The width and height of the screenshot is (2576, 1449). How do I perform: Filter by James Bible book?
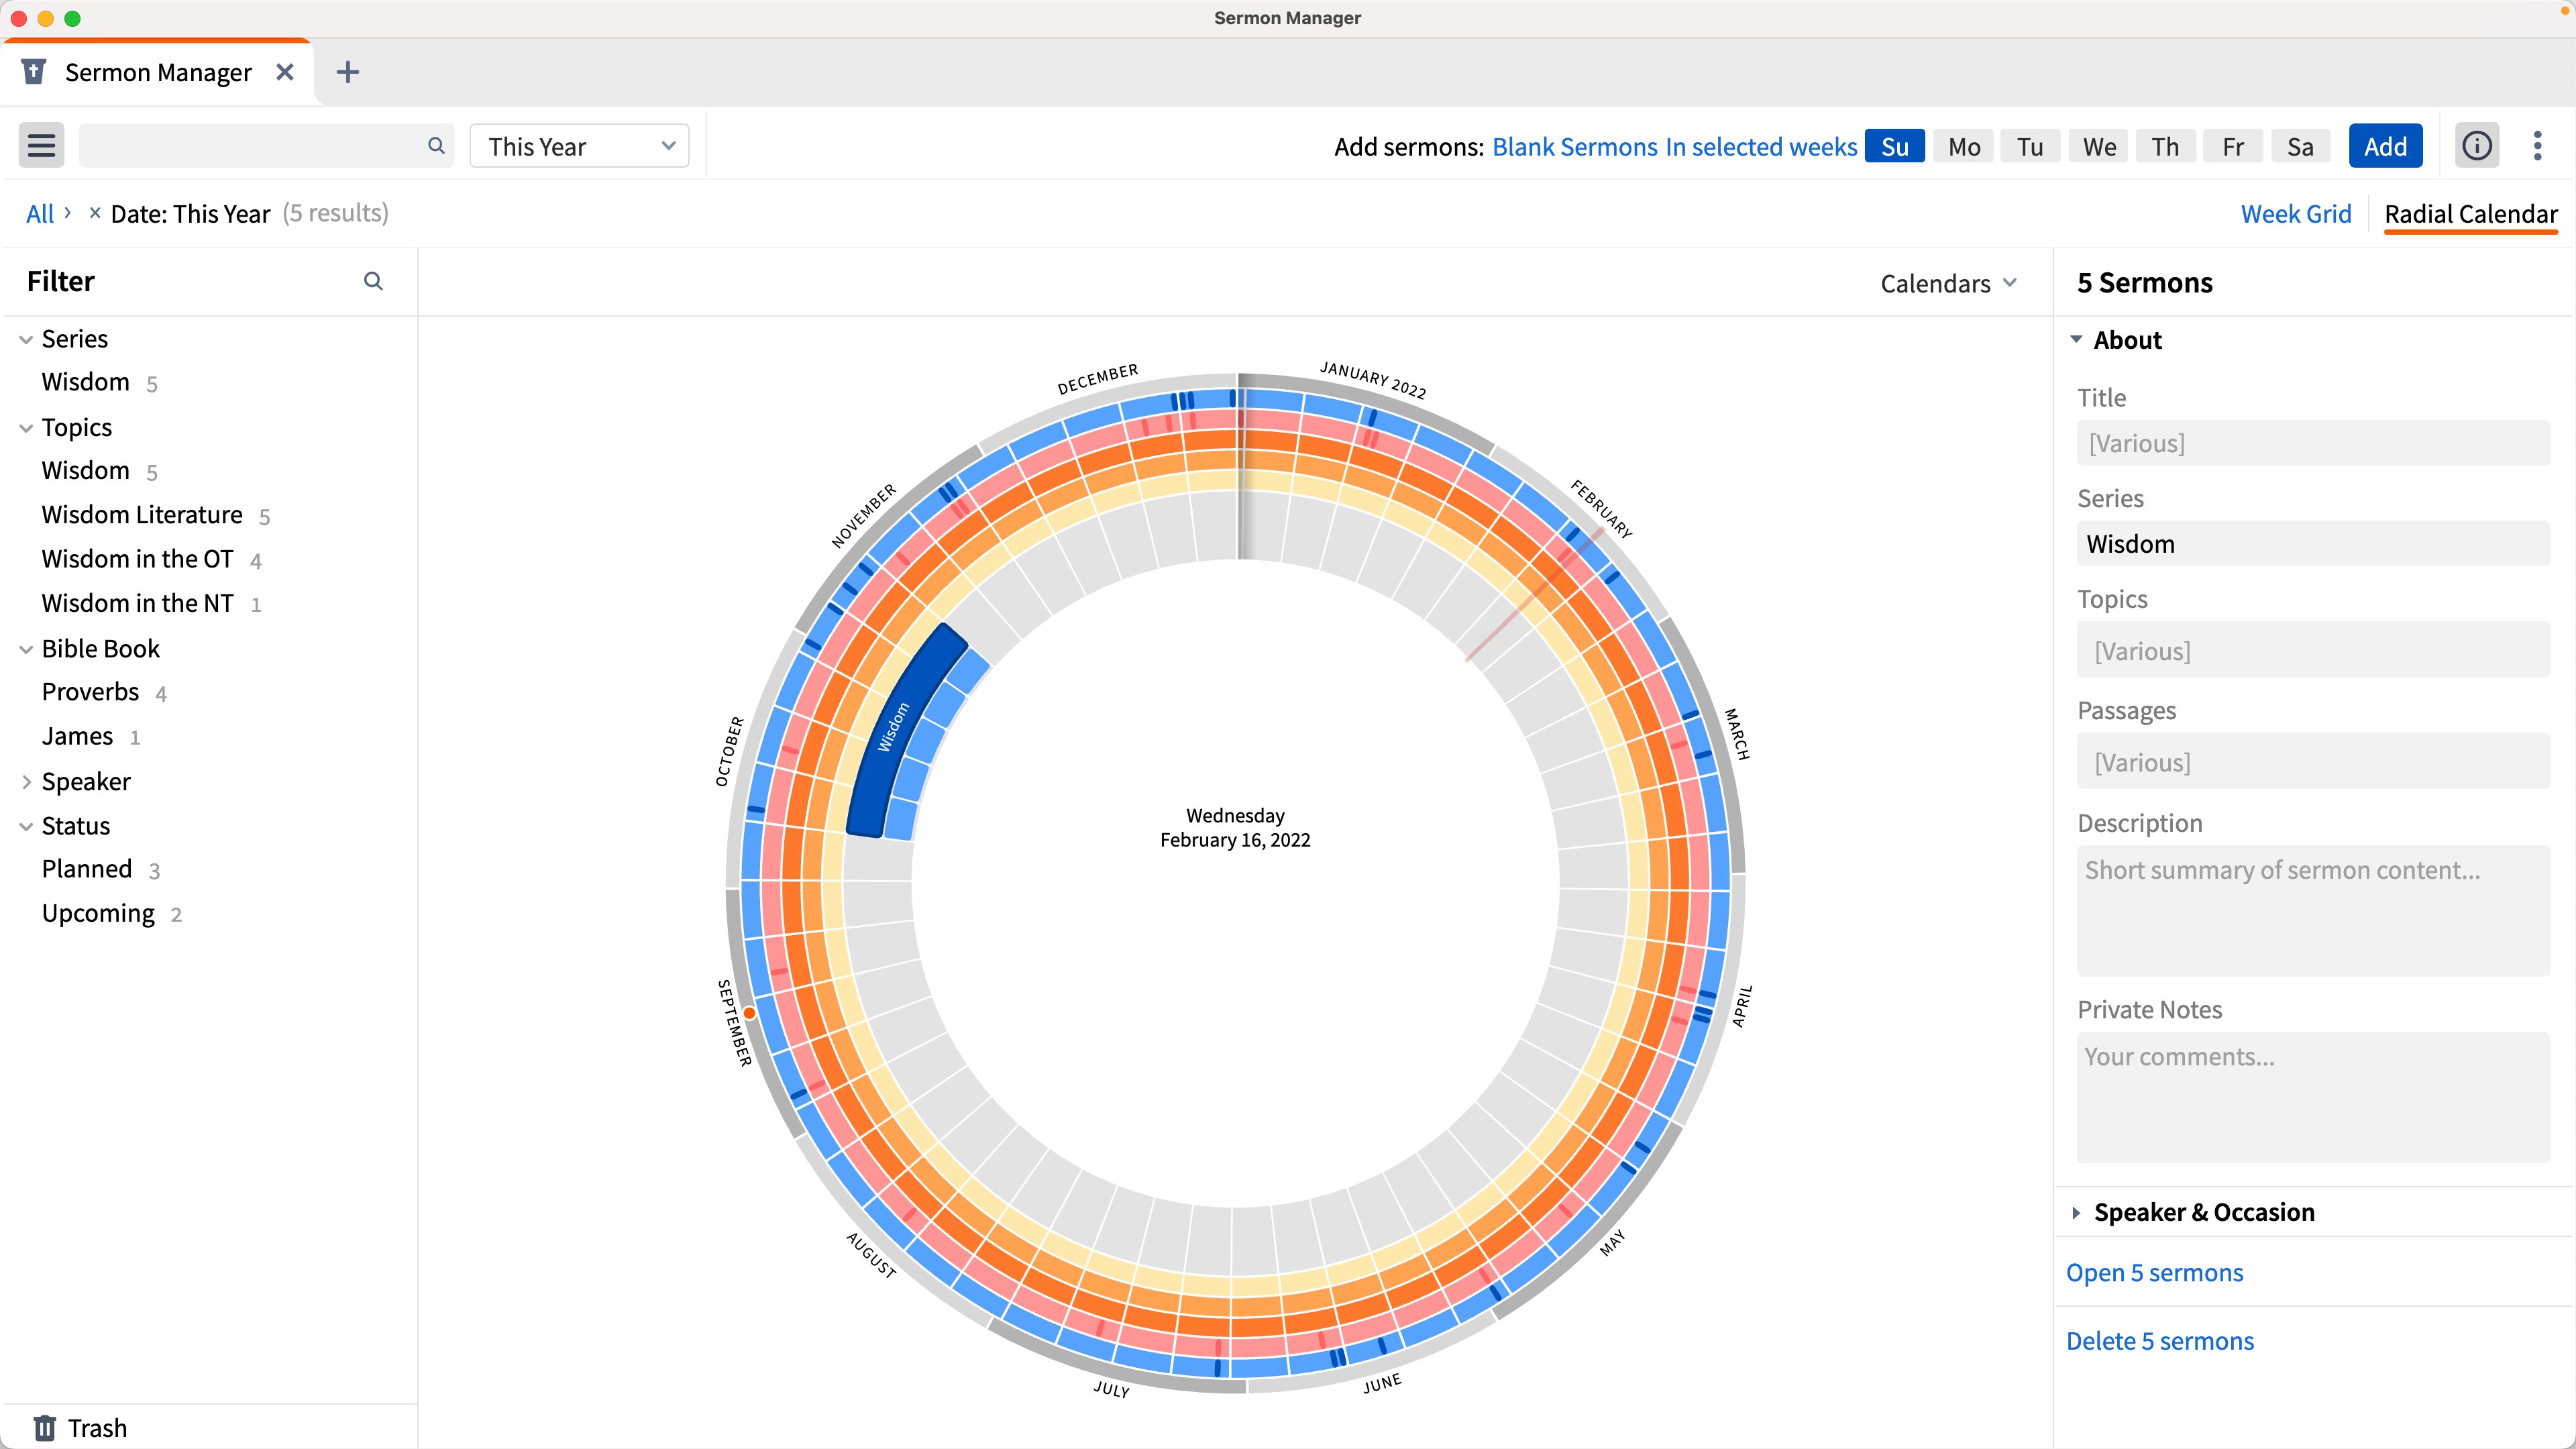pos(77,736)
